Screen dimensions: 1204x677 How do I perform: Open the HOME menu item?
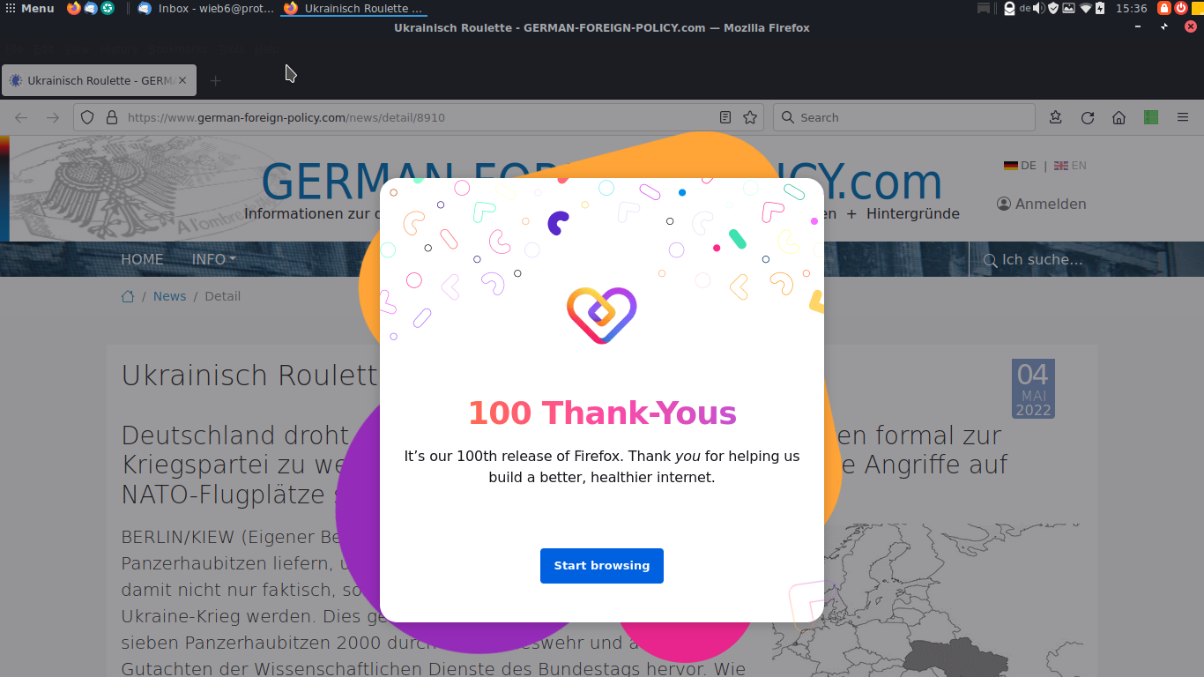[142, 259]
